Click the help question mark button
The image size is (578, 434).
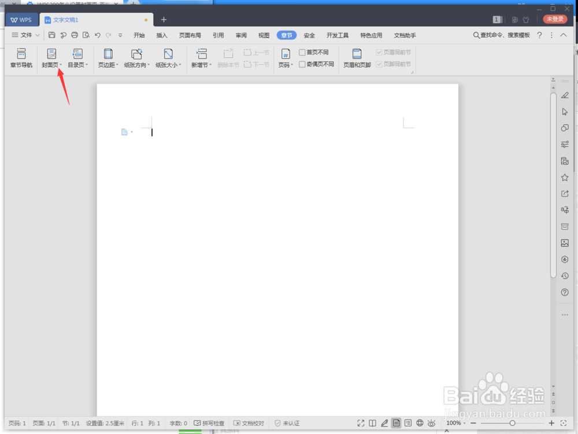coord(539,35)
